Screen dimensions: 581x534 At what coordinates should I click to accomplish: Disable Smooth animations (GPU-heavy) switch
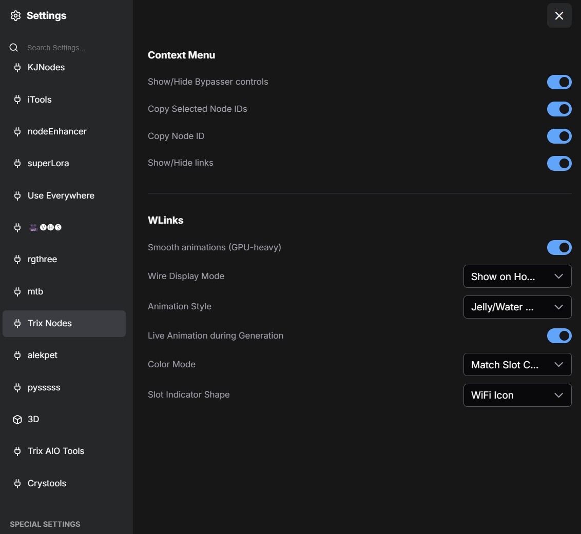point(559,247)
